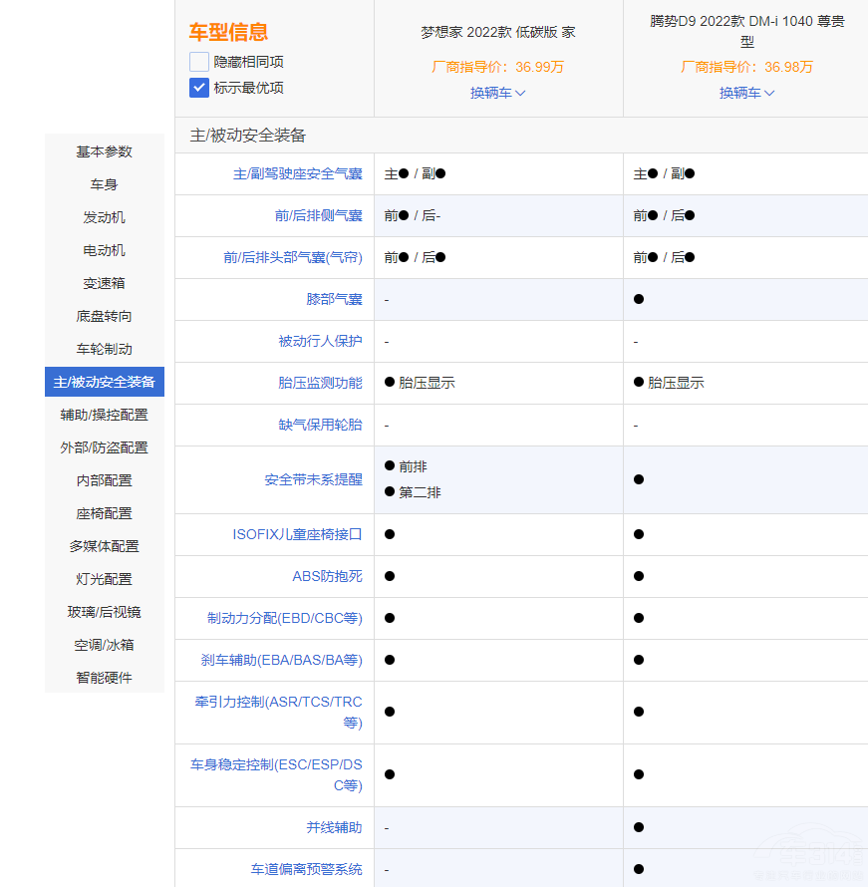Open the ISOFIX儿童座椅接口 link

[x=297, y=534]
